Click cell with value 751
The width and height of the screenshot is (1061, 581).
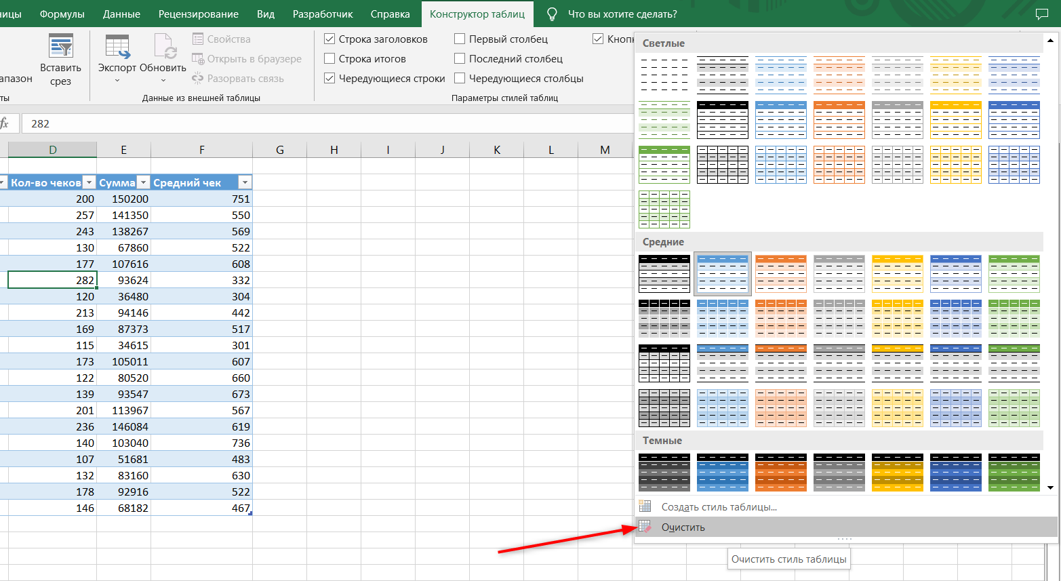pos(201,199)
